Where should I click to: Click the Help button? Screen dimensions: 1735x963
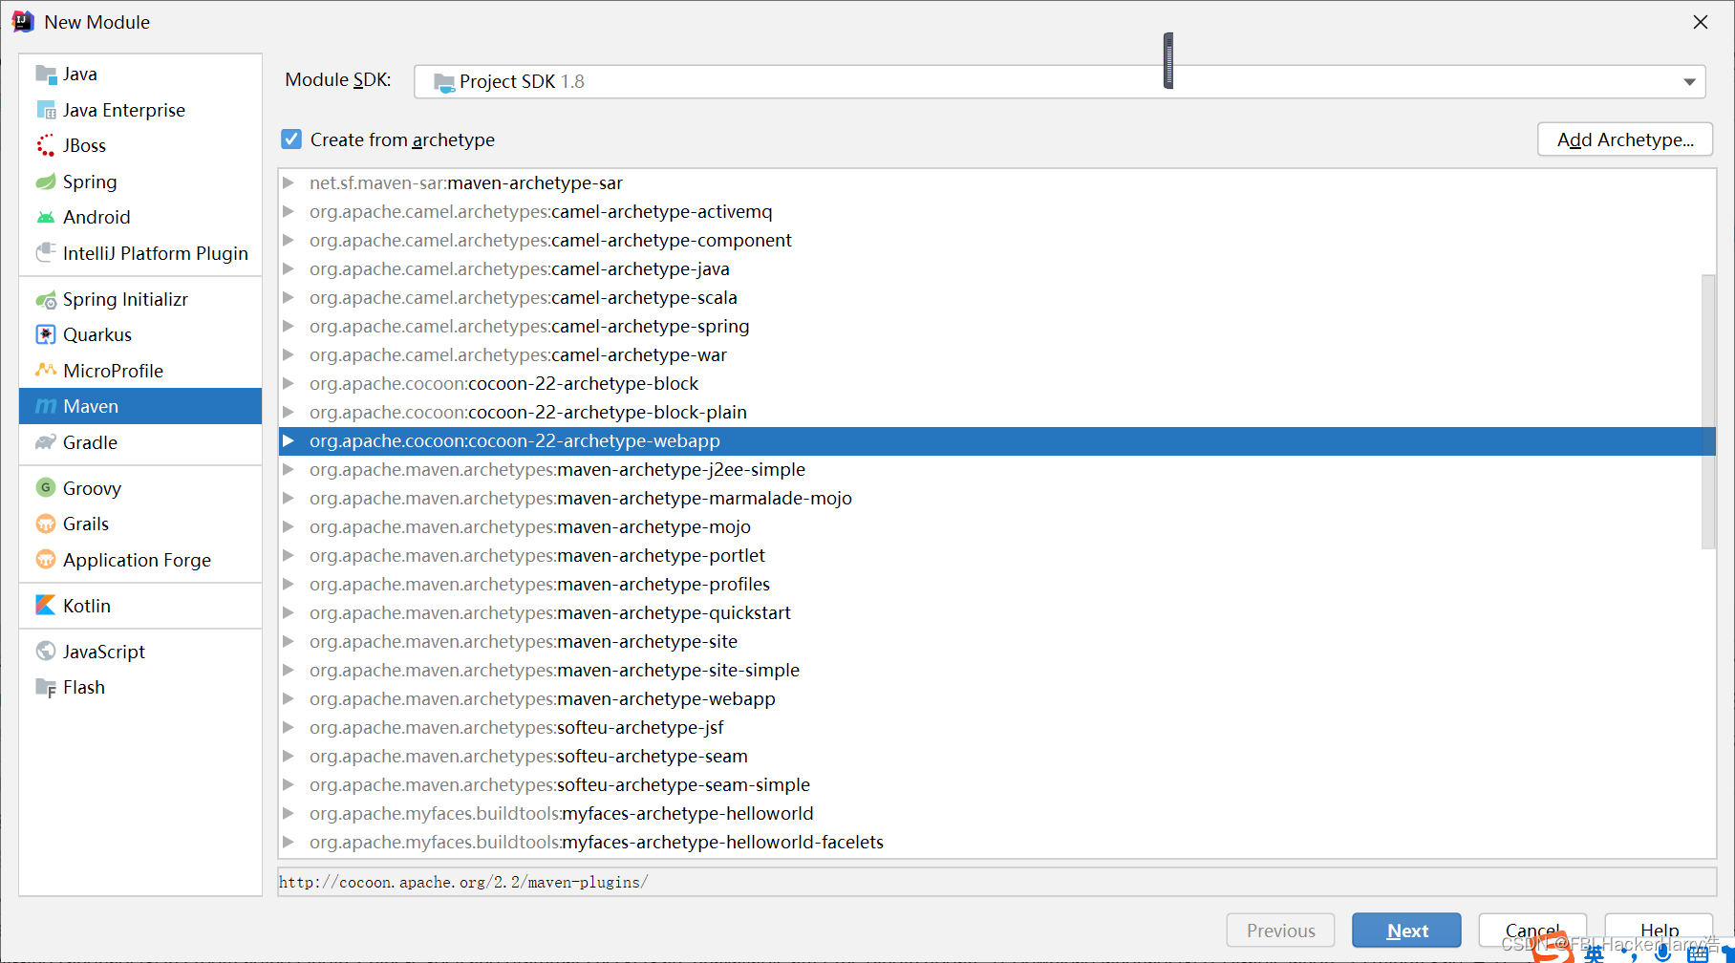(1659, 931)
